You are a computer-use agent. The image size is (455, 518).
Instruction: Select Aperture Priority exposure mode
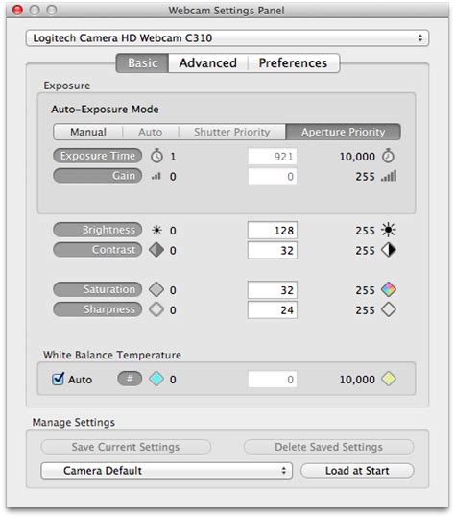343,132
